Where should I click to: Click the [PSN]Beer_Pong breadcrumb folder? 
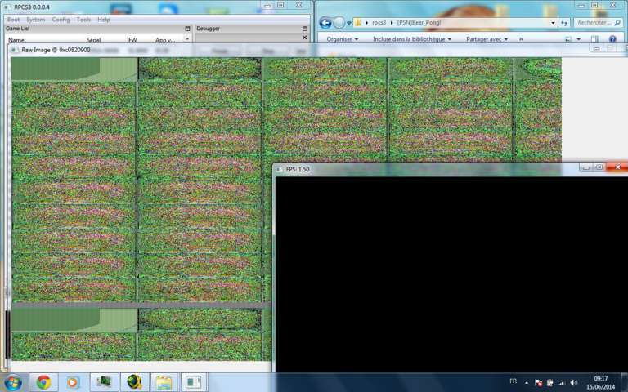click(418, 23)
